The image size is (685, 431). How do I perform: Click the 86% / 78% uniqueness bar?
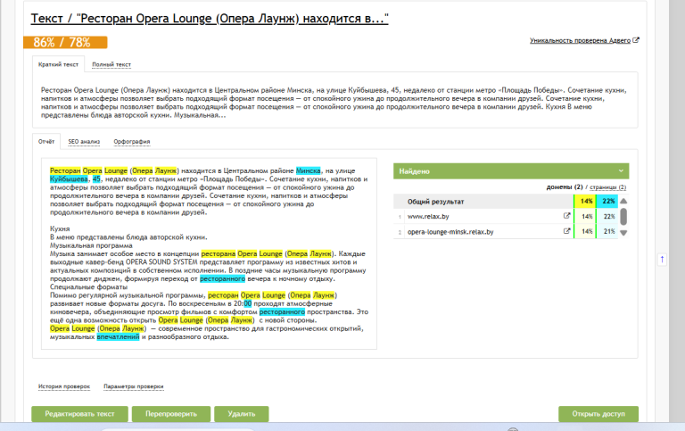pos(65,43)
